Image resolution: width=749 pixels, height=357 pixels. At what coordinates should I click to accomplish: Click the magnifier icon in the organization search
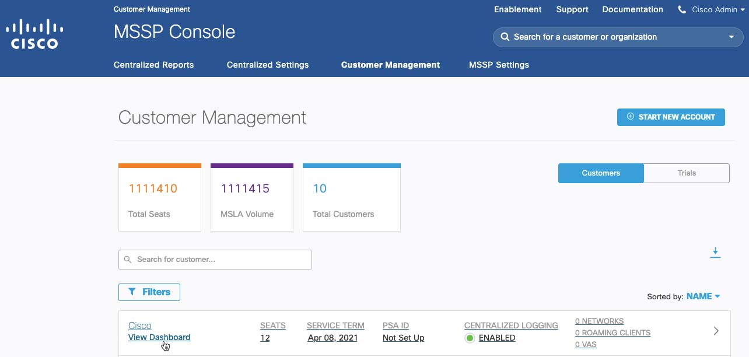coord(505,37)
